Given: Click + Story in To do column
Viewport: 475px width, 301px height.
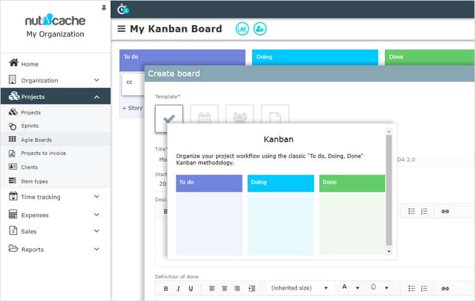Looking at the screenshot, I should click(132, 108).
